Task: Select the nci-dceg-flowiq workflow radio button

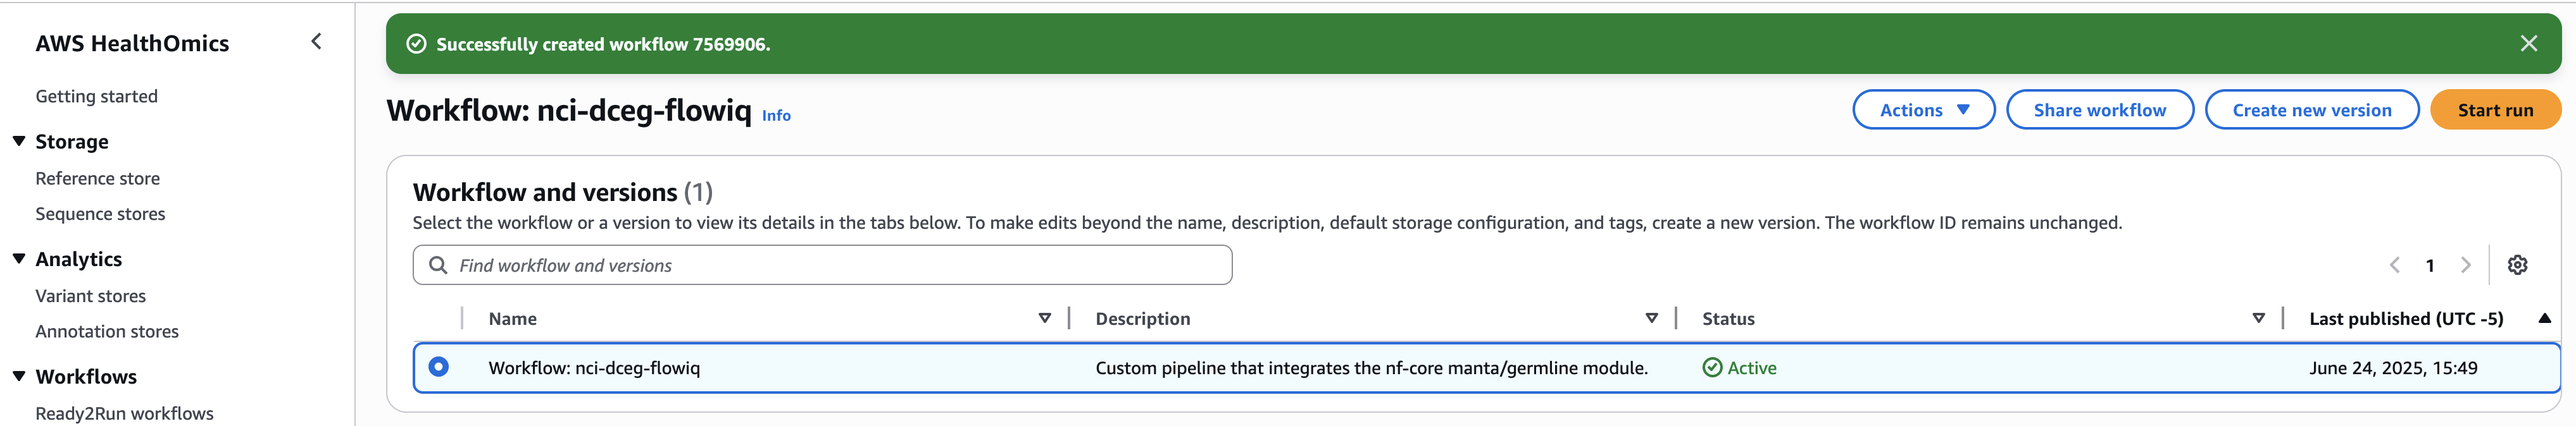Action: tap(438, 367)
